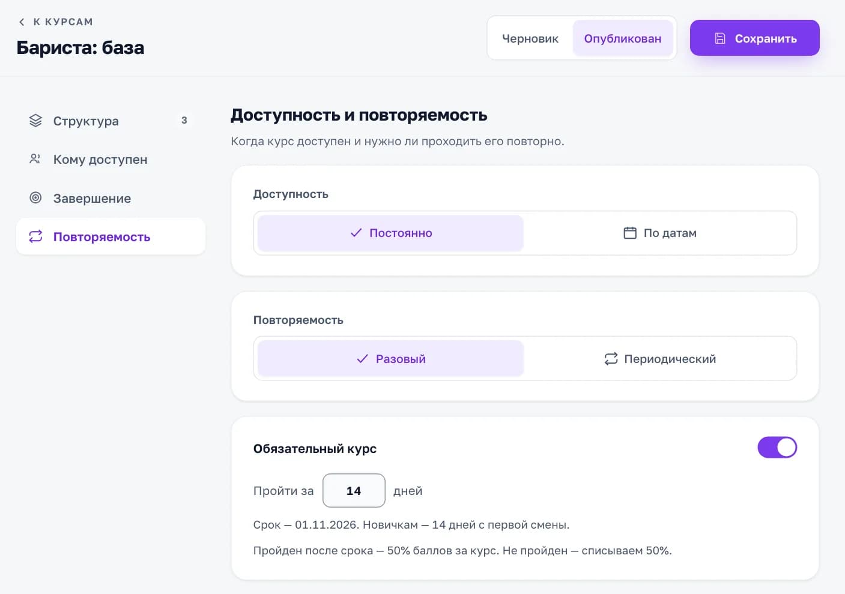Screen dimensions: 845x594
Task: Click the target icon for Завершение
Action: tap(35, 197)
